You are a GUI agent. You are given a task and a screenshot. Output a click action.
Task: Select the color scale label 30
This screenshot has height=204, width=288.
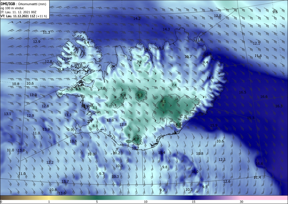(x=242, y=202)
